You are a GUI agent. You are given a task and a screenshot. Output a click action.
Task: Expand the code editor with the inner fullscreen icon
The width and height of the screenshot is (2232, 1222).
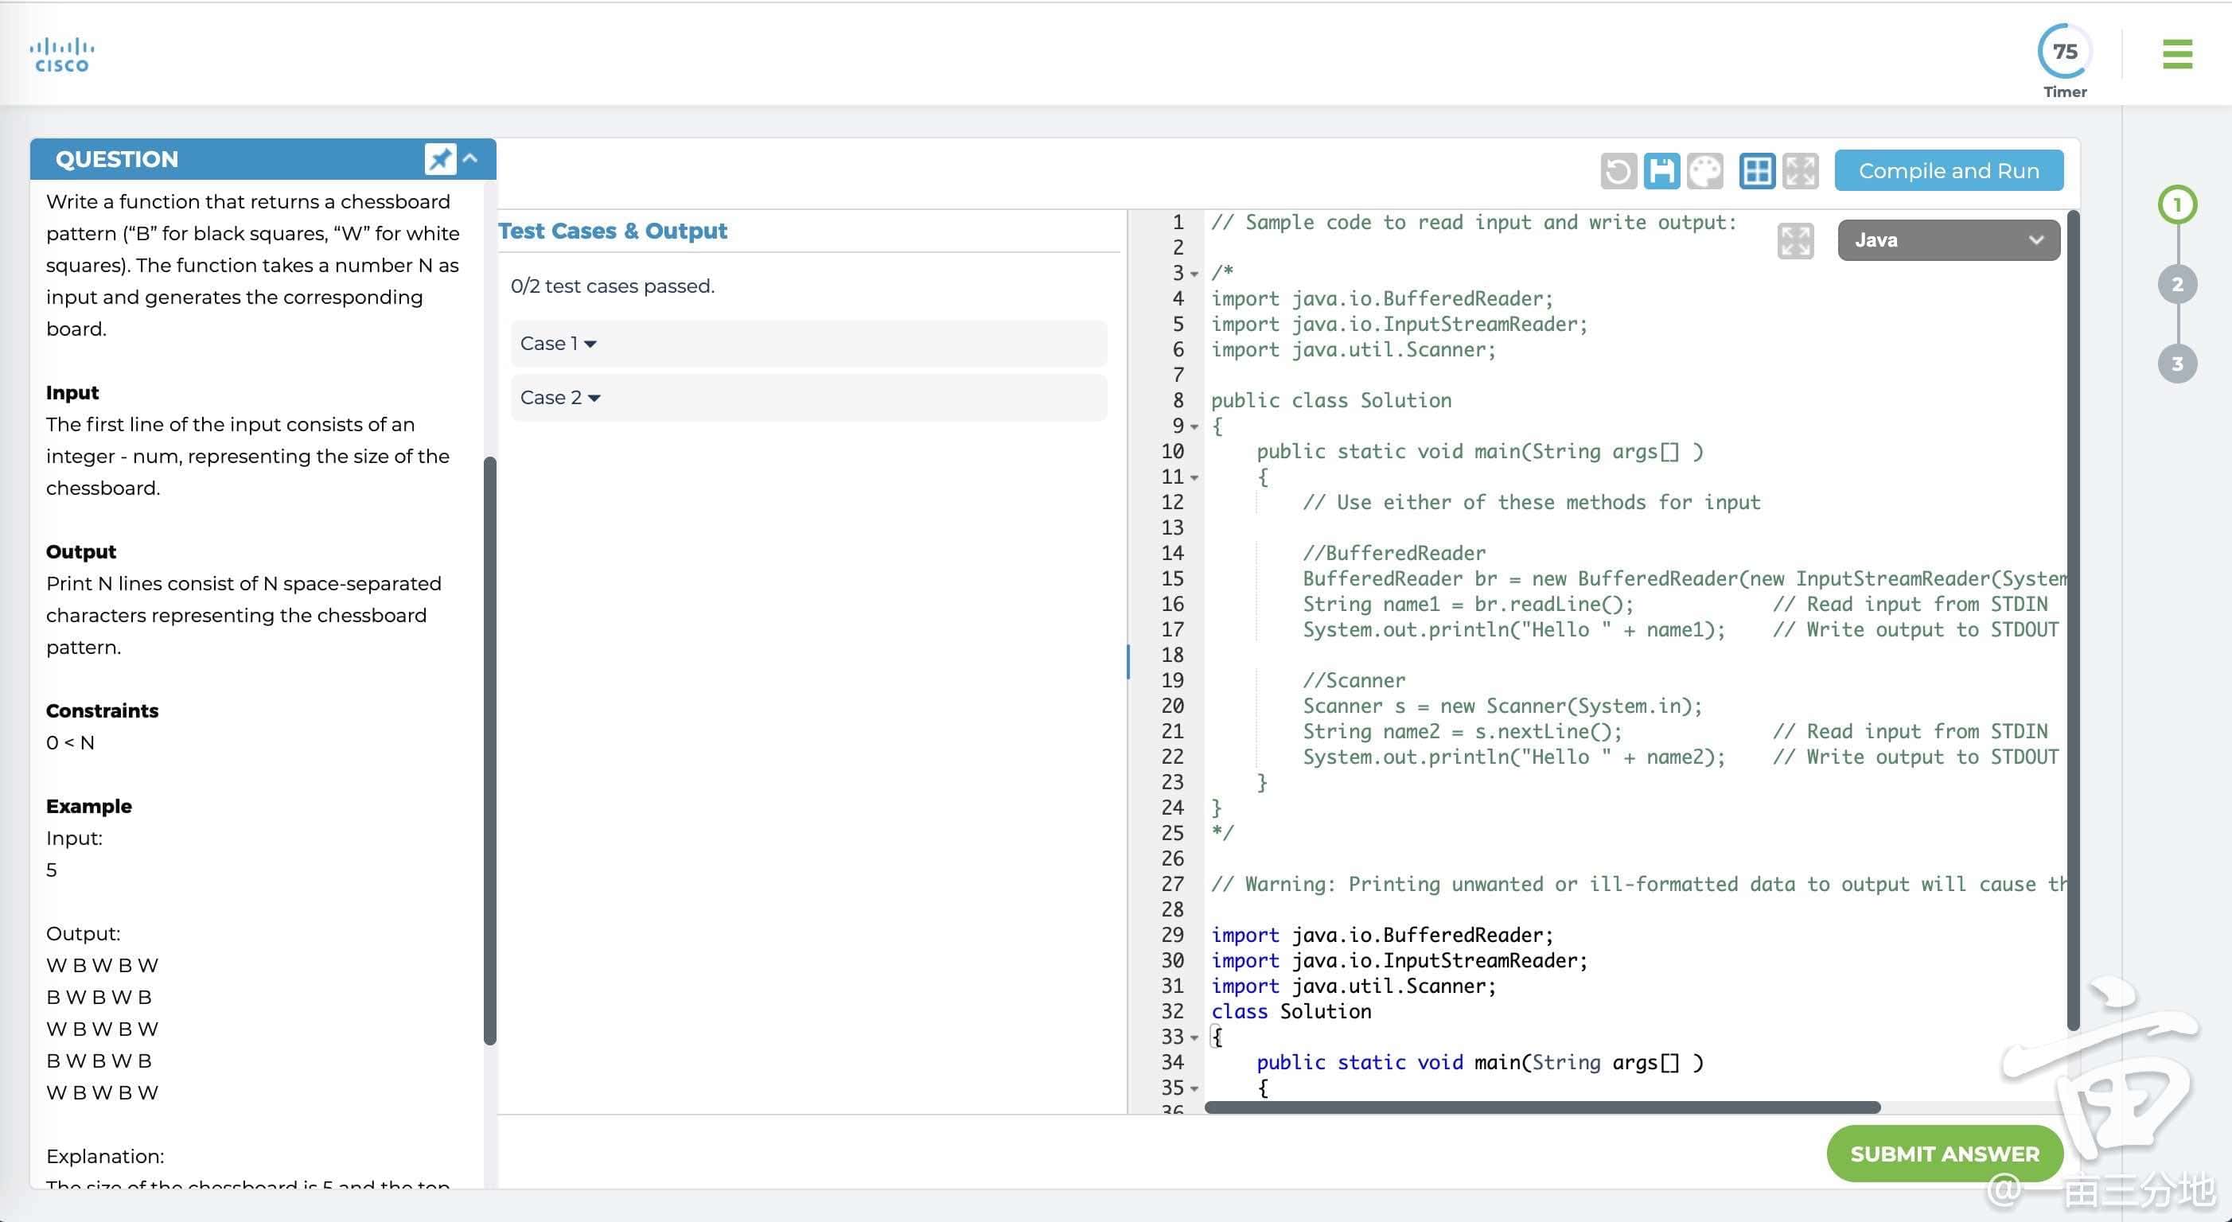coord(1794,241)
